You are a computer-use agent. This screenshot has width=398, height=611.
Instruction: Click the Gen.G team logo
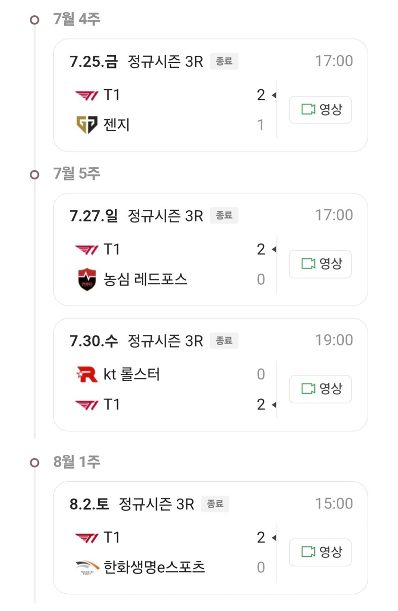[87, 125]
